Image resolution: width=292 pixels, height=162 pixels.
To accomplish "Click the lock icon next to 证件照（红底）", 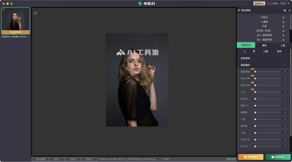I will (x=284, y=31).
